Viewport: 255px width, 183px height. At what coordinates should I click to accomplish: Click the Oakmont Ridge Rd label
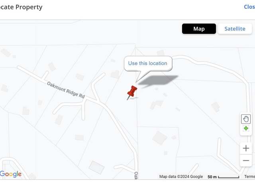point(66,90)
